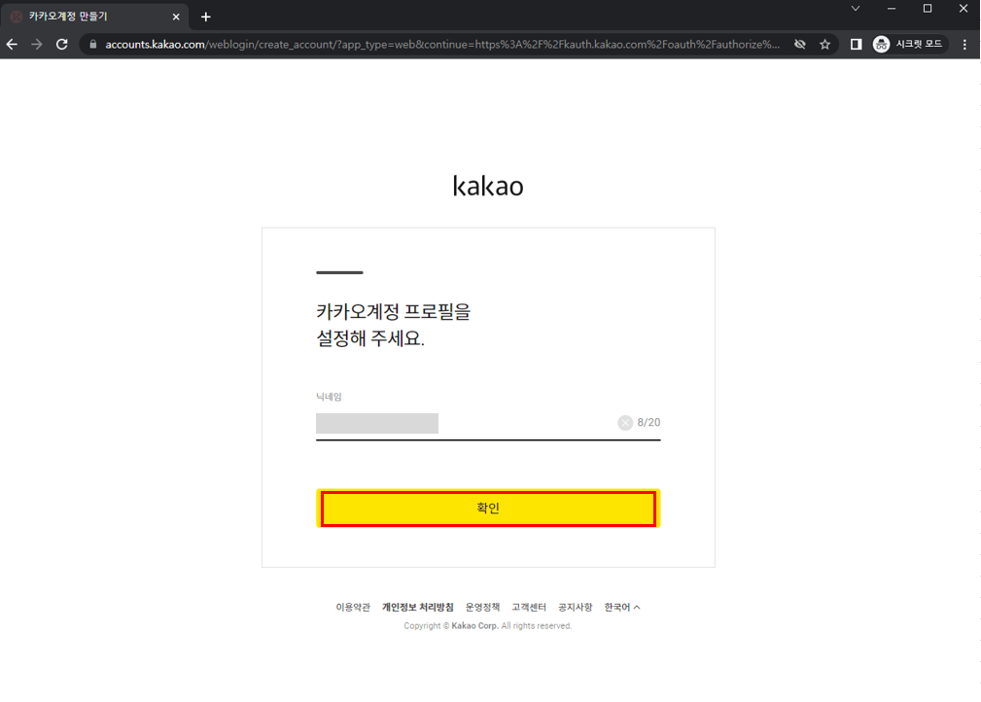Image resolution: width=981 pixels, height=702 pixels.
Task: Close the browser window
Action: [x=963, y=9]
